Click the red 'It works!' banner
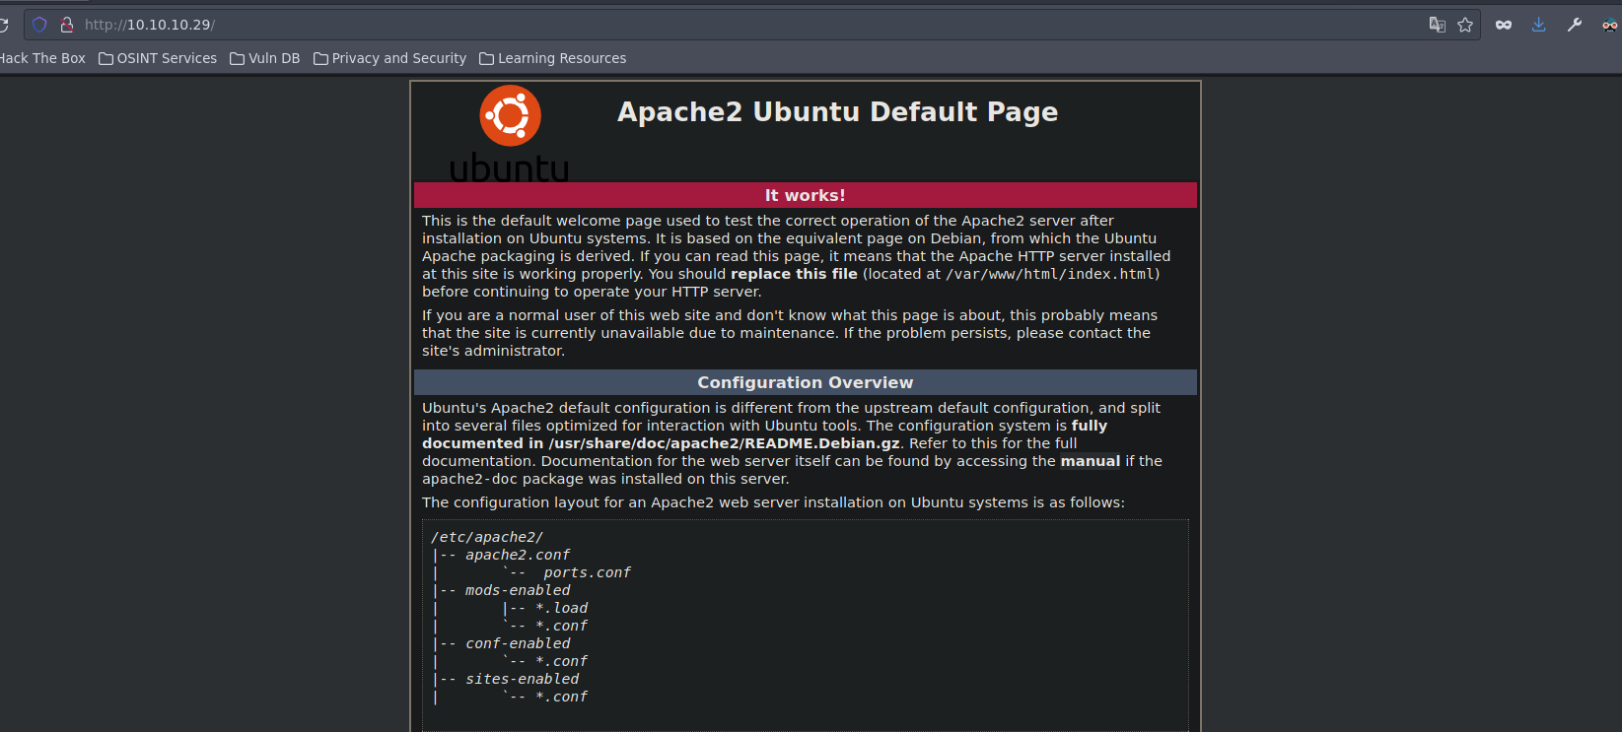The width and height of the screenshot is (1622, 732). (x=805, y=195)
